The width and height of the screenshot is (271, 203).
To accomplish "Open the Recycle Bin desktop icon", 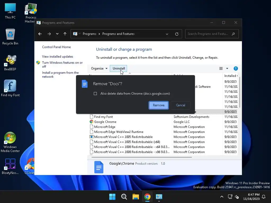I will (x=10, y=37).
